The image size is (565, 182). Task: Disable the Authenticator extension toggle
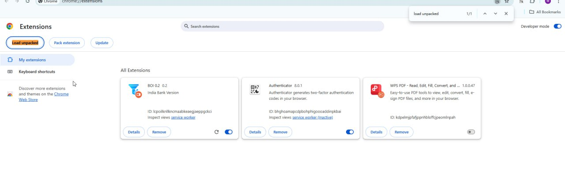pyautogui.click(x=350, y=132)
